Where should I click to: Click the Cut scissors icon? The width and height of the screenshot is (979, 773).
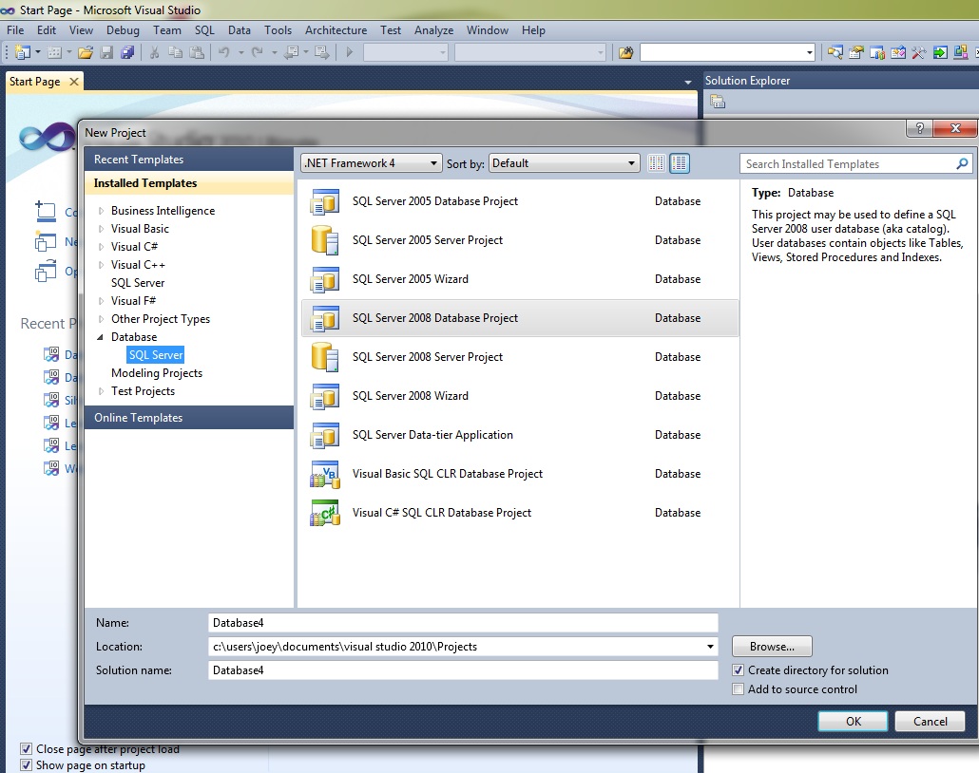(154, 52)
